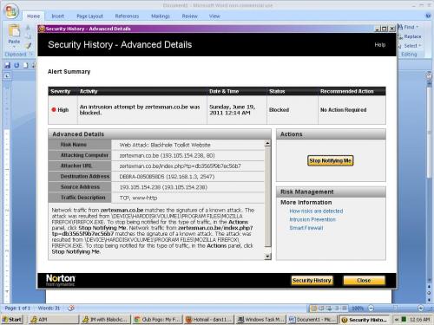Open the View ribbon tab
The width and height of the screenshot is (434, 325).
214,16
